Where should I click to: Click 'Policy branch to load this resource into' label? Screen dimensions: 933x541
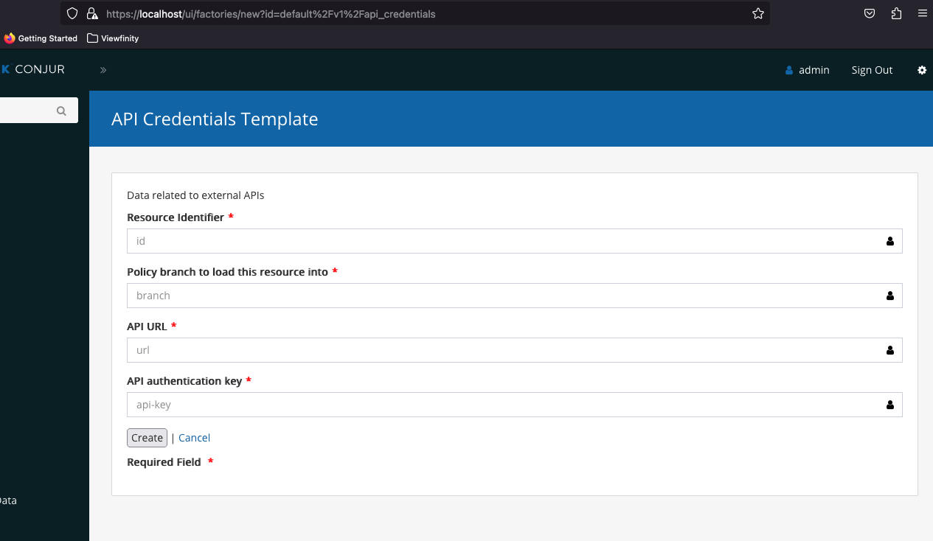227,272
